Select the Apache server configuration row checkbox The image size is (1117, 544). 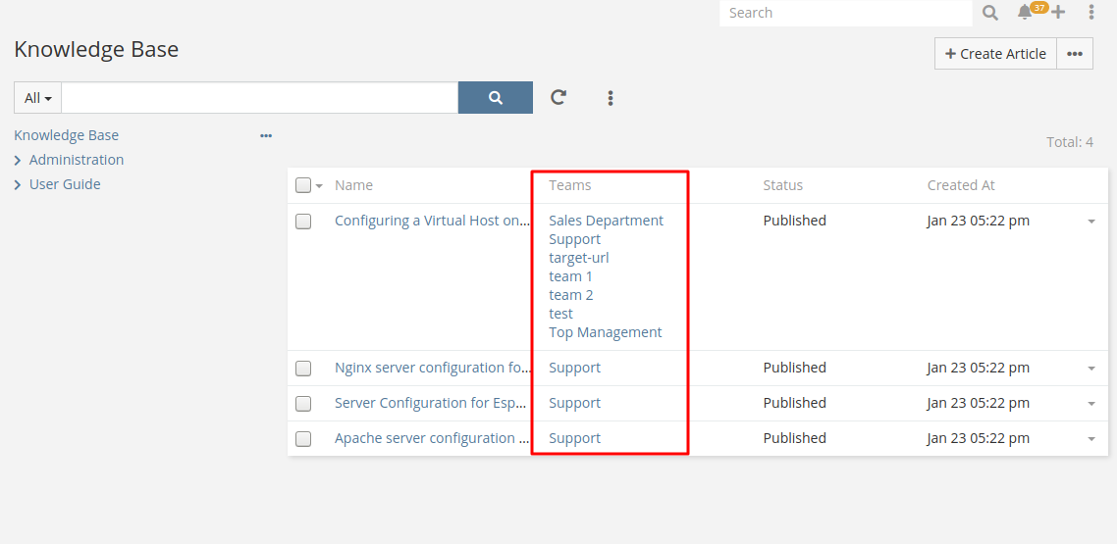click(x=303, y=439)
